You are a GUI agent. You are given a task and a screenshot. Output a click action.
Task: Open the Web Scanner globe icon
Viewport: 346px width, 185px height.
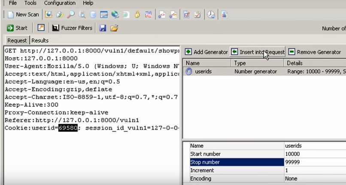[x=49, y=15]
